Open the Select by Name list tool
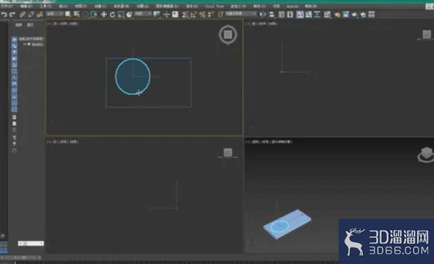The image size is (434, 264). coord(76,15)
